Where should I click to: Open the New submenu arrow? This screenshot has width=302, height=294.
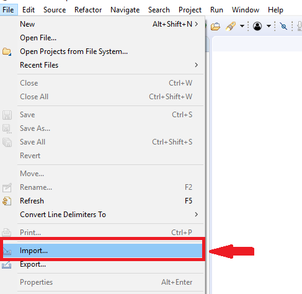pyautogui.click(x=197, y=24)
